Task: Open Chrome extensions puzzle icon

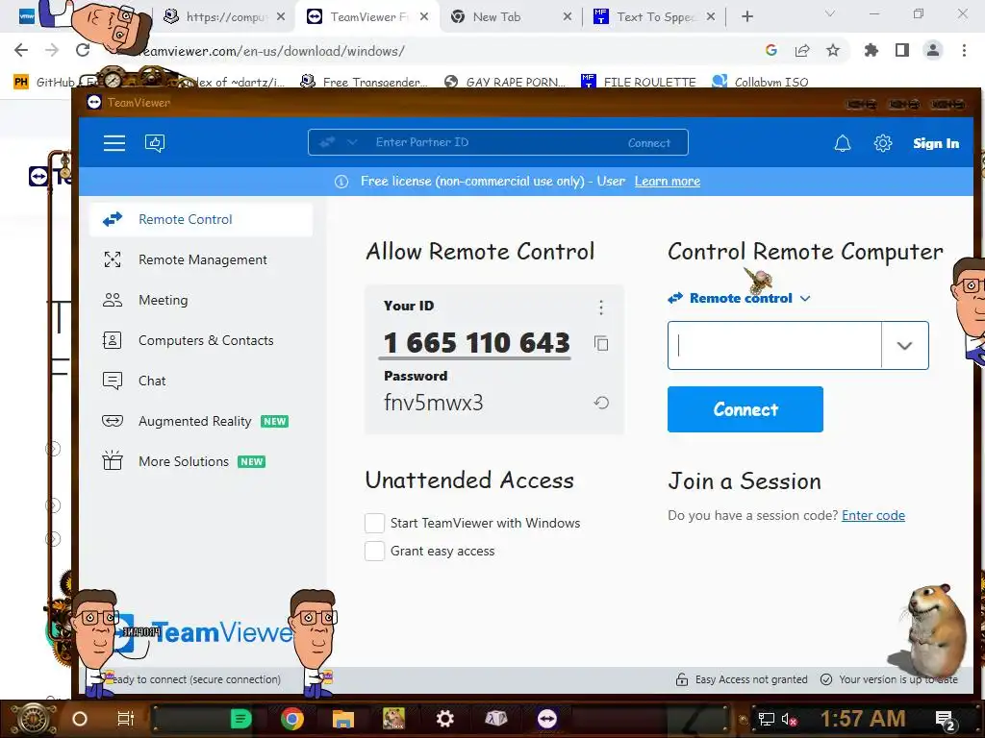Action: 871,50
